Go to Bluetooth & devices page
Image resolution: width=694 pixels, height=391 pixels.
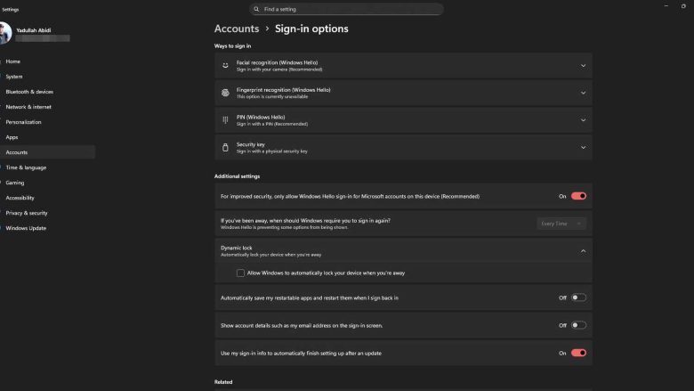click(29, 92)
